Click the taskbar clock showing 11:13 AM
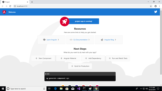This screenshot has height=91, width=162. point(152,89)
